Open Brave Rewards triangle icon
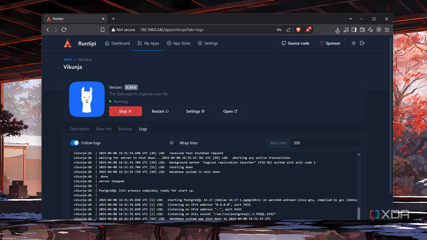The height and width of the screenshot is (240, 427). [308, 29]
